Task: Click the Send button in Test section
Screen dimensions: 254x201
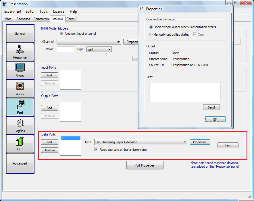Action: [x=211, y=107]
